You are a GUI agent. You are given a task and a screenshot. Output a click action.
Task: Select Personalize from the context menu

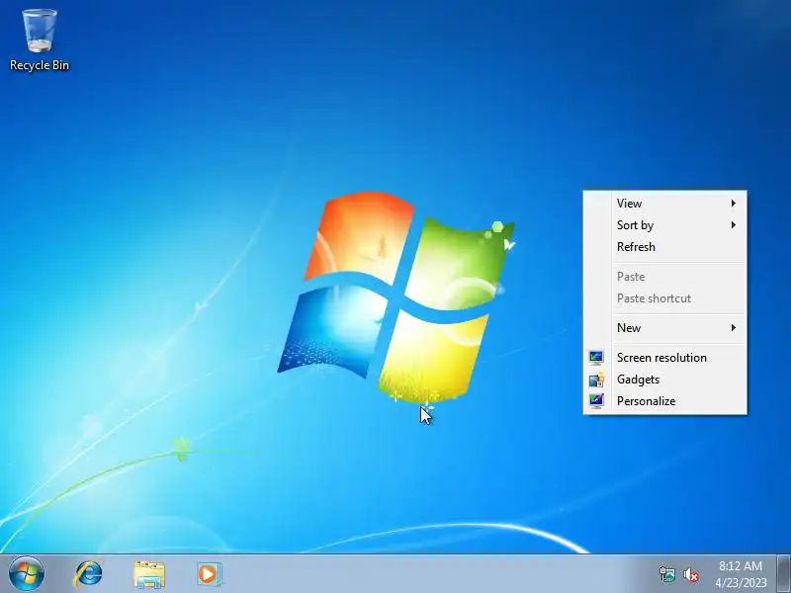click(x=664, y=401)
